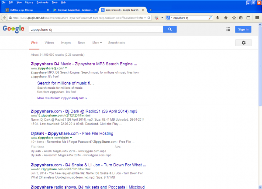Image resolution: width=262 pixels, height=189 pixels.
Task: Open DJ Snake & Lil Jon result
Action: (x=89, y=165)
